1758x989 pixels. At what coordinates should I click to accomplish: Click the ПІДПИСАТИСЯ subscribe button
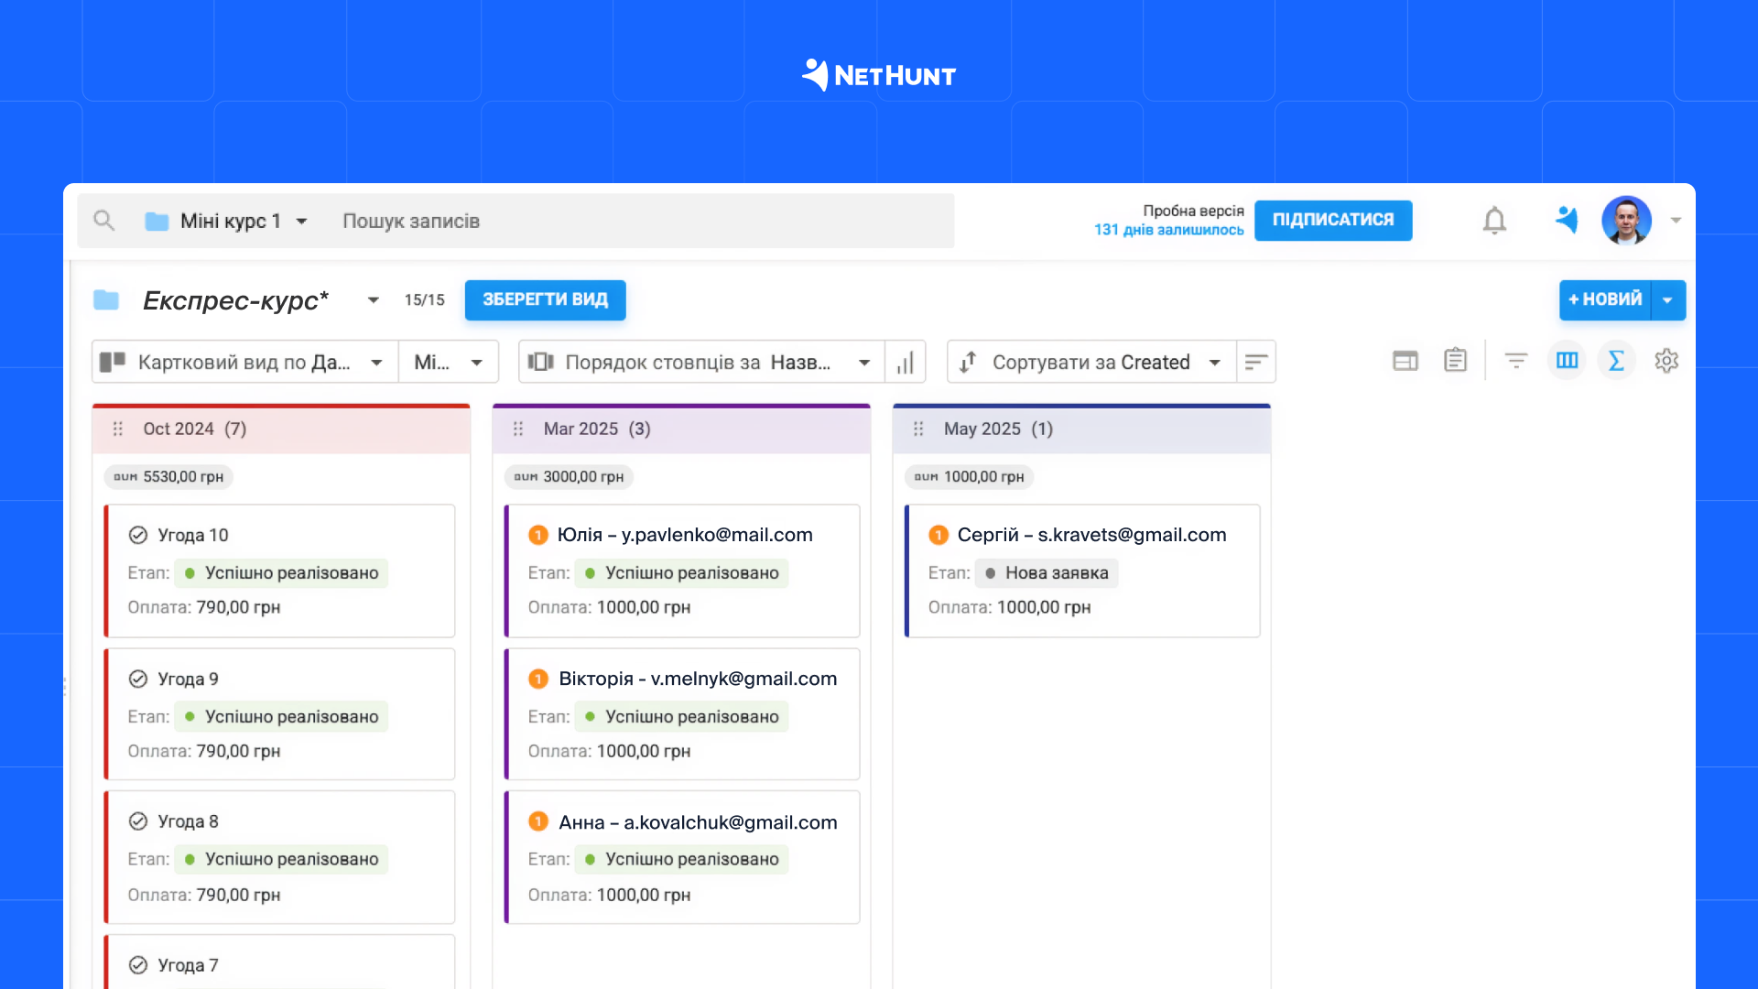1333,220
